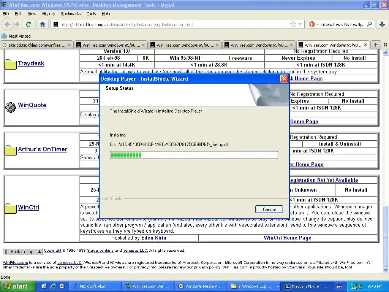Close the site:cd.textfiles.com tab
Screen dimensions: 389x292
pos(69,45)
